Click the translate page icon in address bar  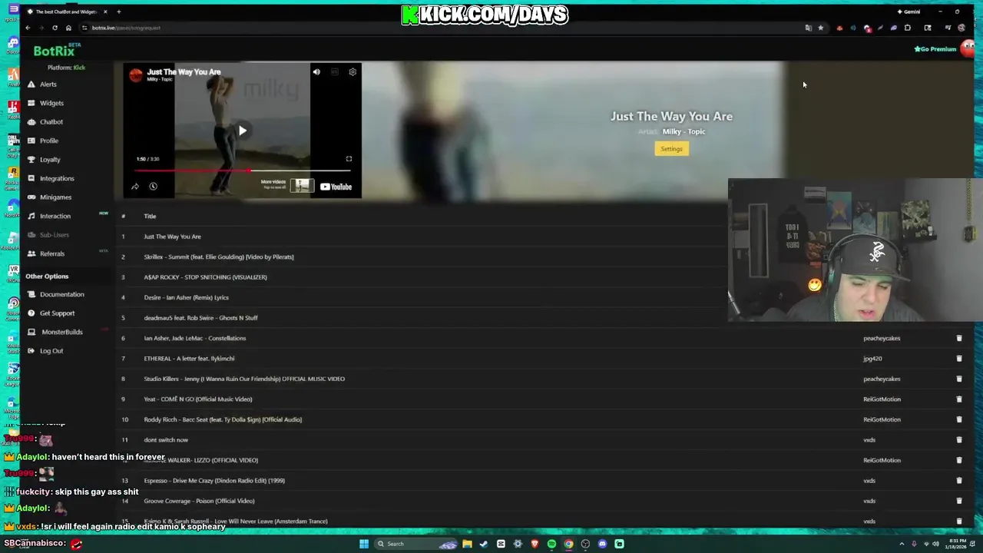point(808,28)
